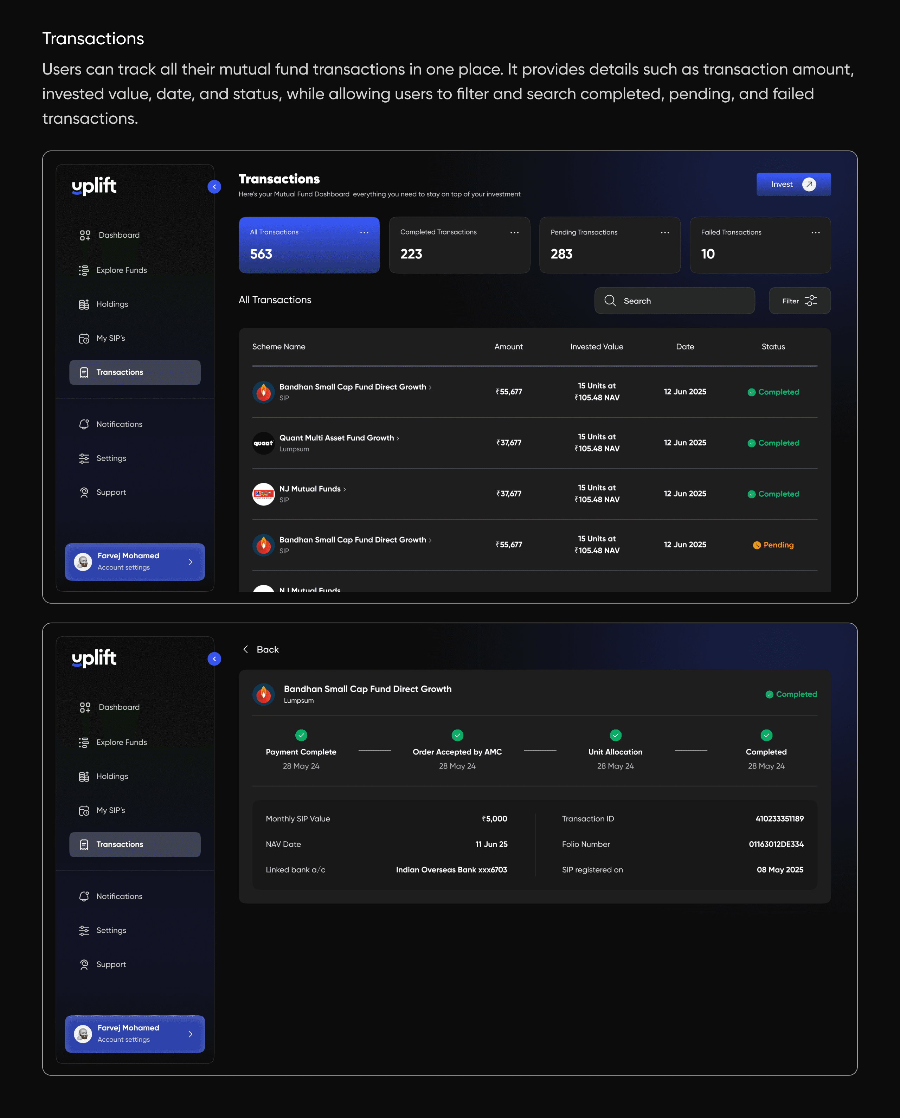Click the Filter sliders icon
900x1118 pixels.
pyautogui.click(x=810, y=301)
